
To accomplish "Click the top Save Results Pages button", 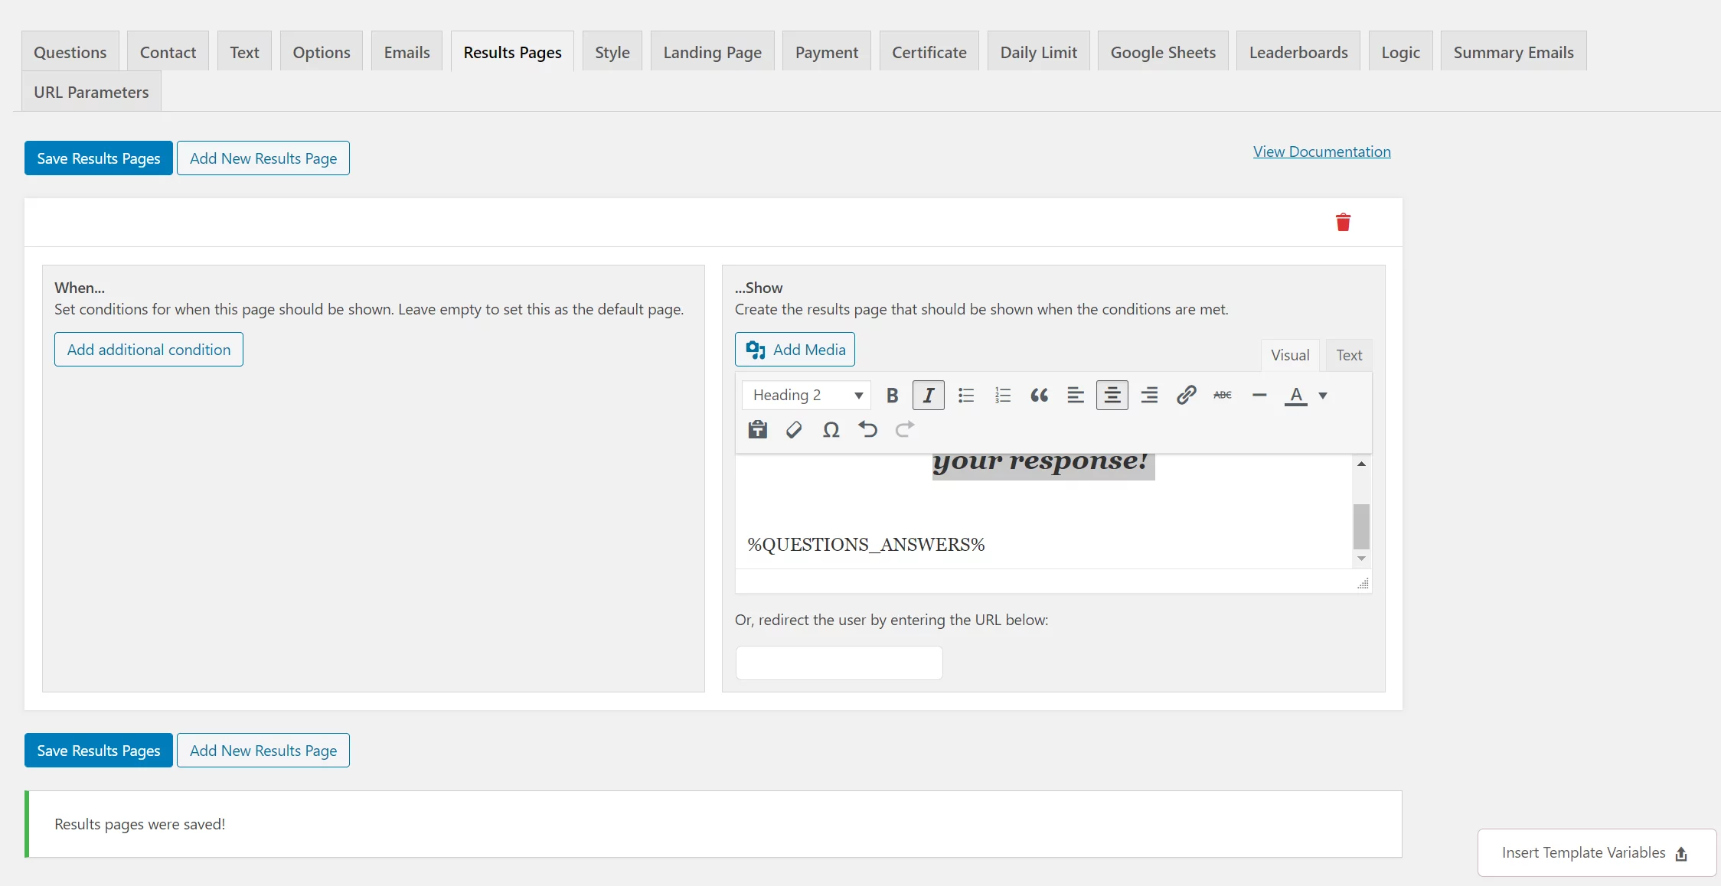I will 99,158.
